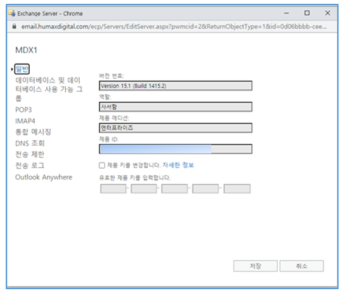Click the URL in the address bar
This screenshot has height=293, width=343.
pyautogui.click(x=174, y=27)
